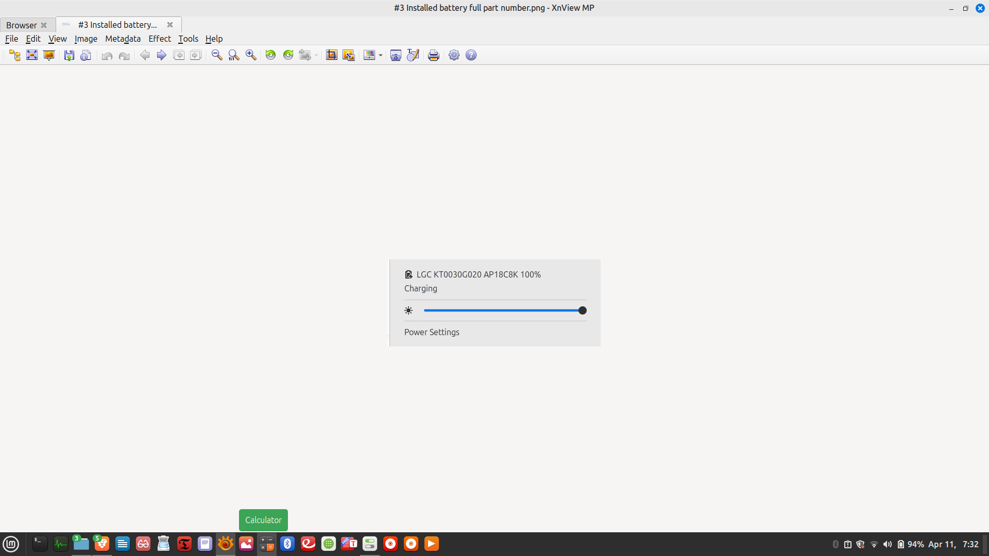Activate the Crop tool

pyautogui.click(x=332, y=55)
